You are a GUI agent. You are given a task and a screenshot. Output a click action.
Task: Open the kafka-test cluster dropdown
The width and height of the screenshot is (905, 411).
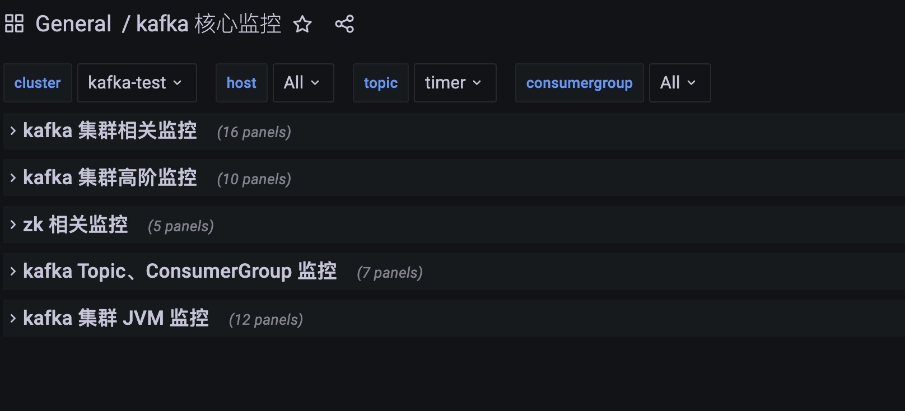[x=137, y=83]
